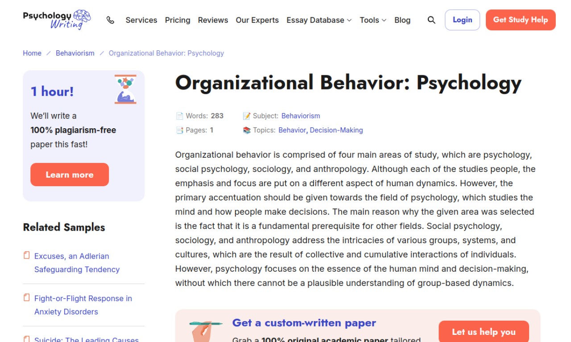
Task: Open the Decision-Making topic link
Action: coord(336,130)
